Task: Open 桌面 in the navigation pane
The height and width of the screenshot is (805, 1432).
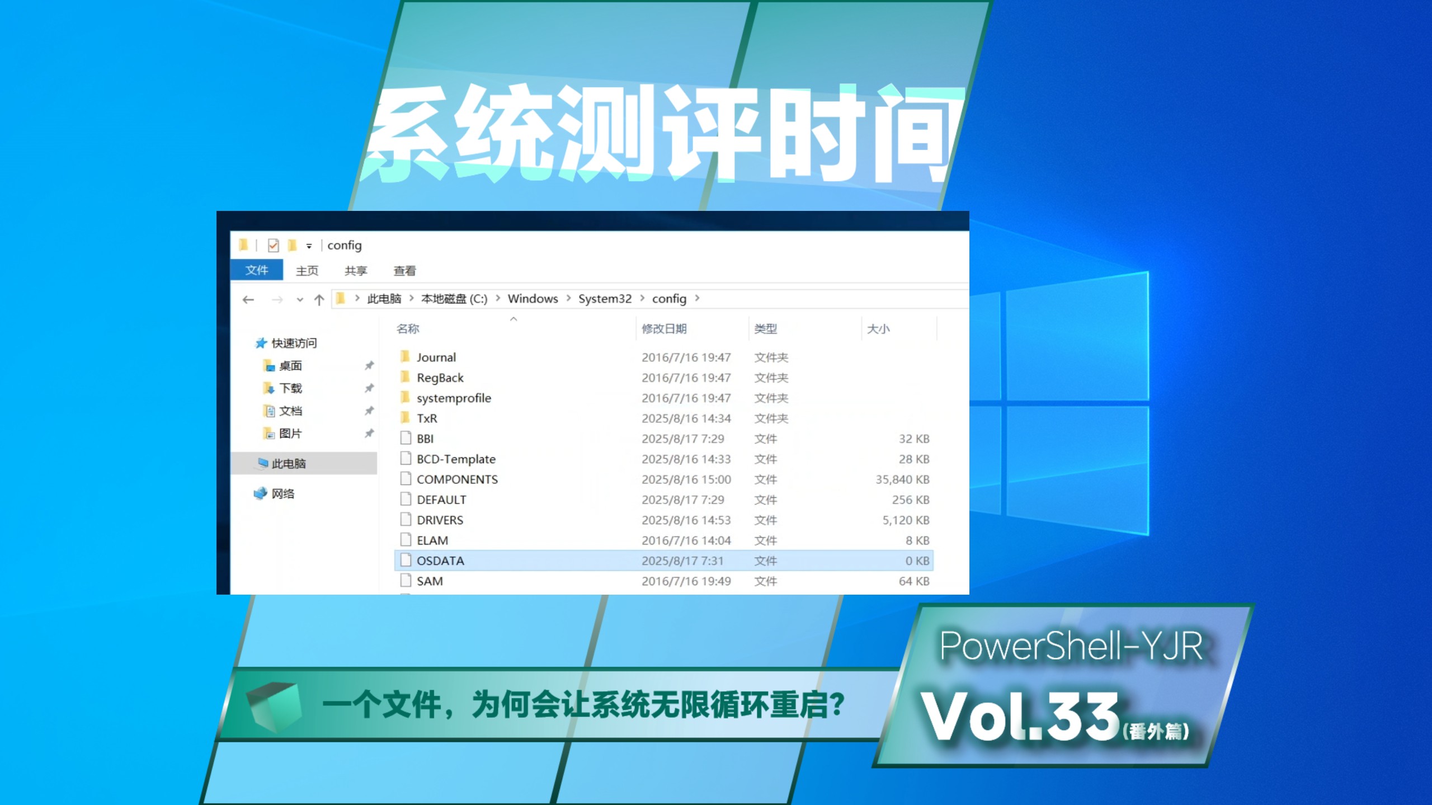Action: point(290,366)
